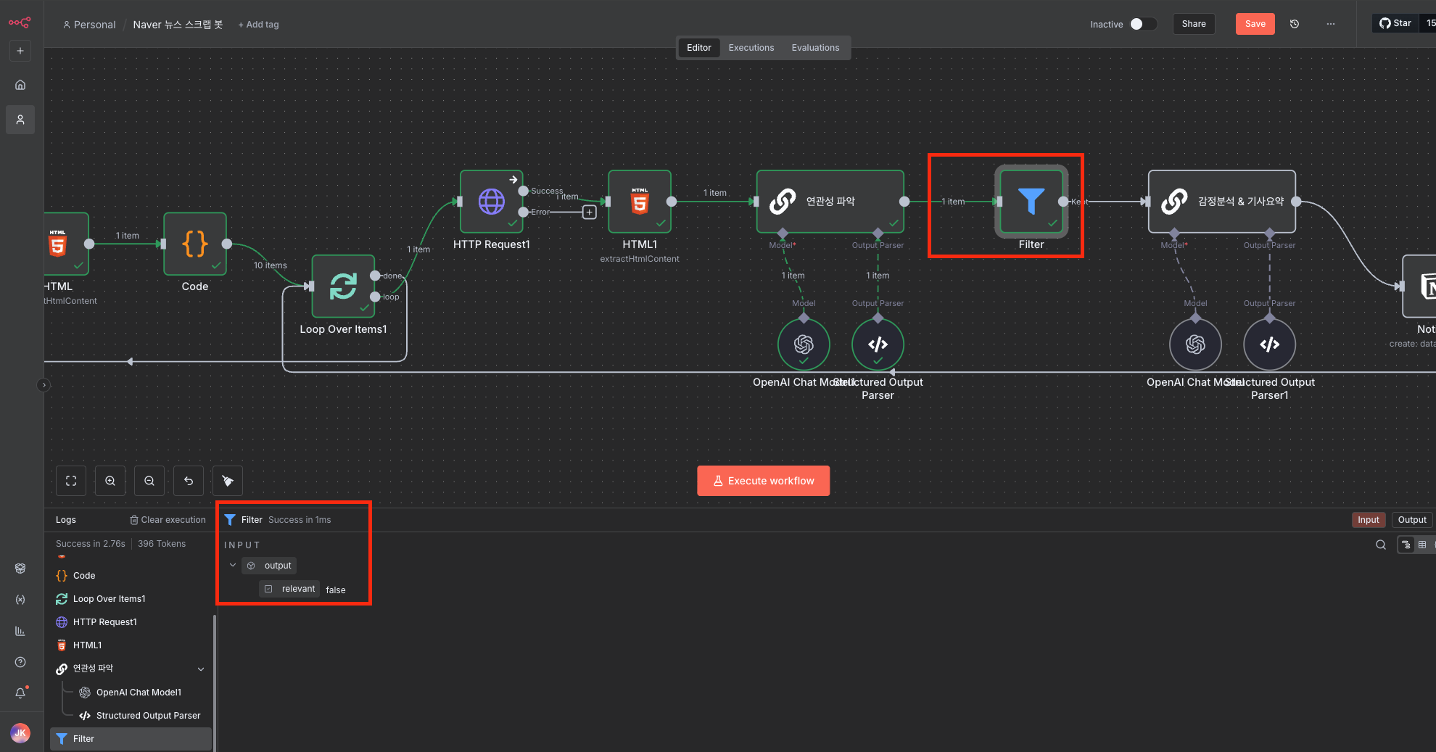
Task: Open the insights chart icon in sidebar
Action: [x=20, y=631]
